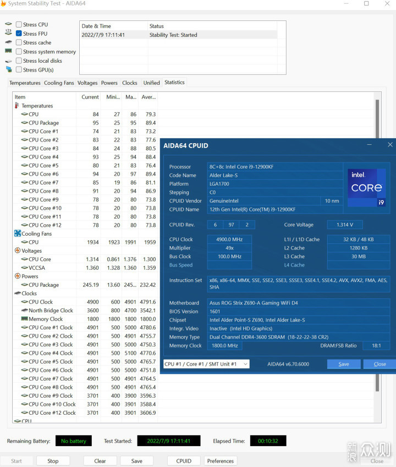
Task: Select the CPU Core #6 temperature row
Action: point(85,173)
